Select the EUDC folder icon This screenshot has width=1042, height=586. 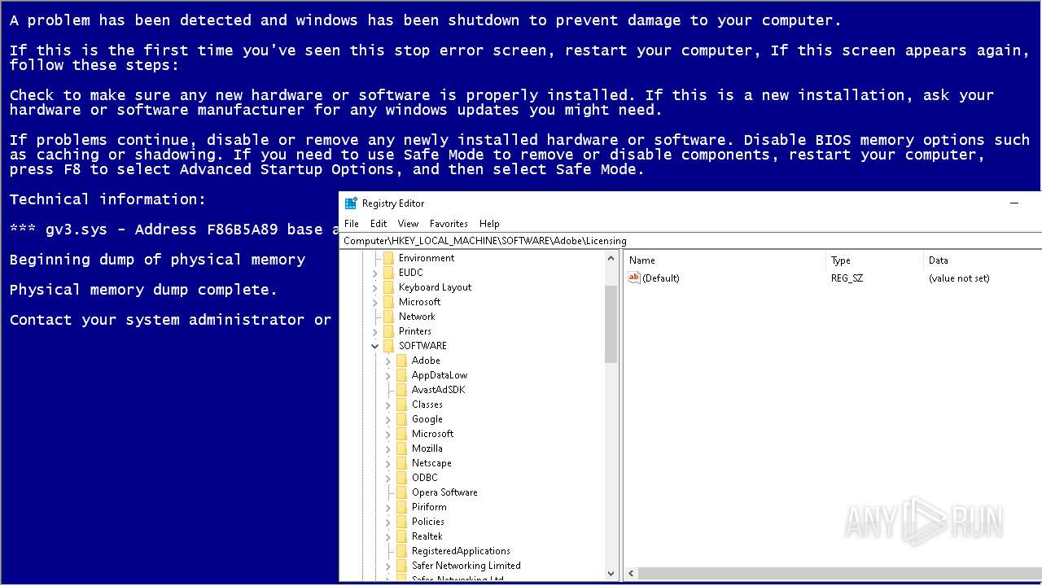tap(388, 273)
